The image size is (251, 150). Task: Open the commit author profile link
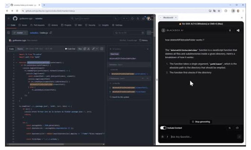[x=19, y=40]
